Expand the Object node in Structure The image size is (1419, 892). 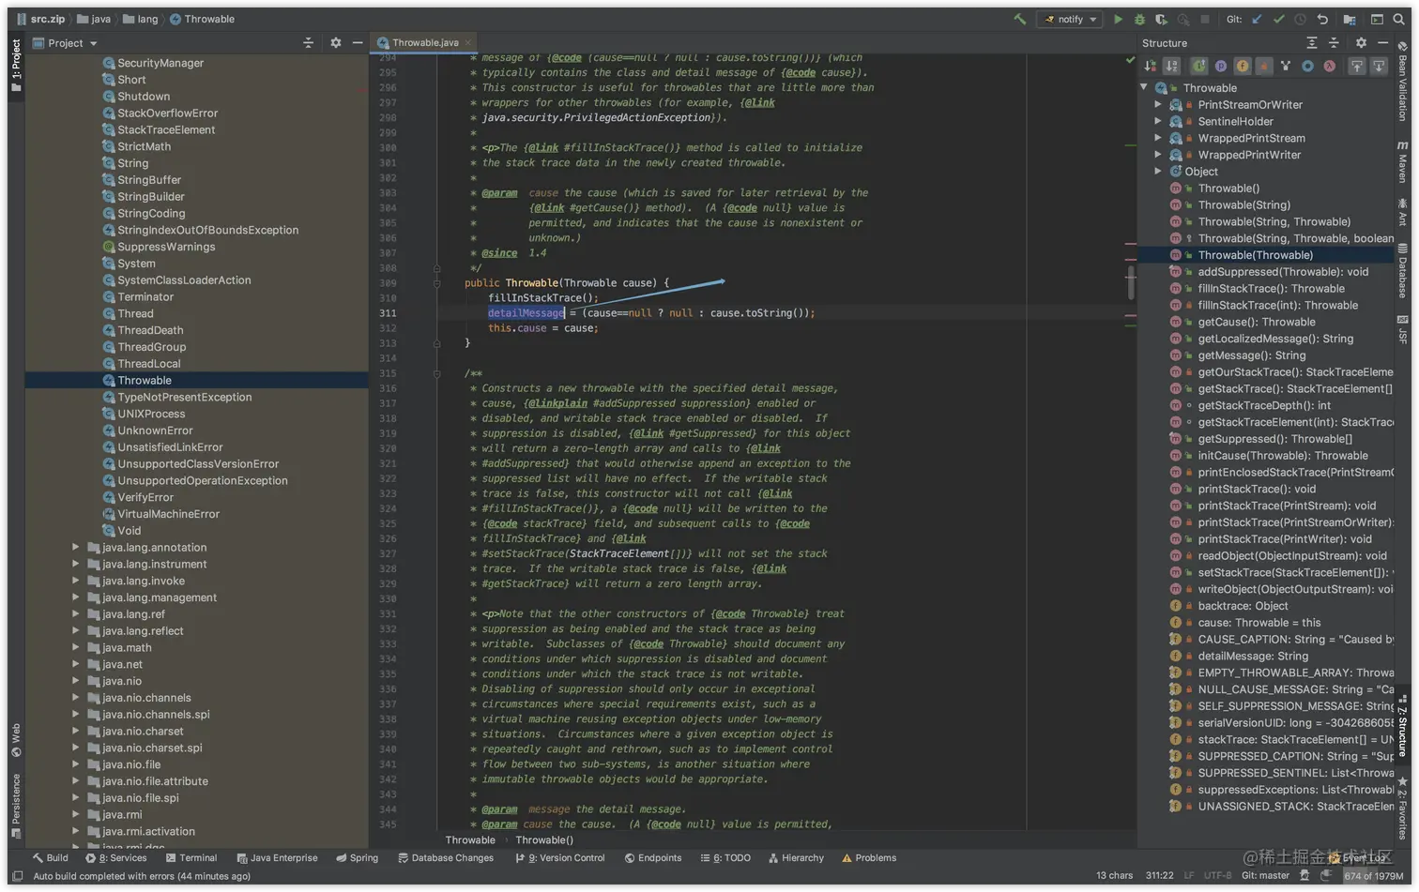pos(1158,172)
